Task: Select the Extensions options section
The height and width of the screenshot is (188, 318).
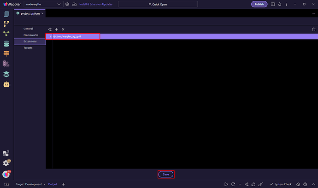Action: [30, 41]
